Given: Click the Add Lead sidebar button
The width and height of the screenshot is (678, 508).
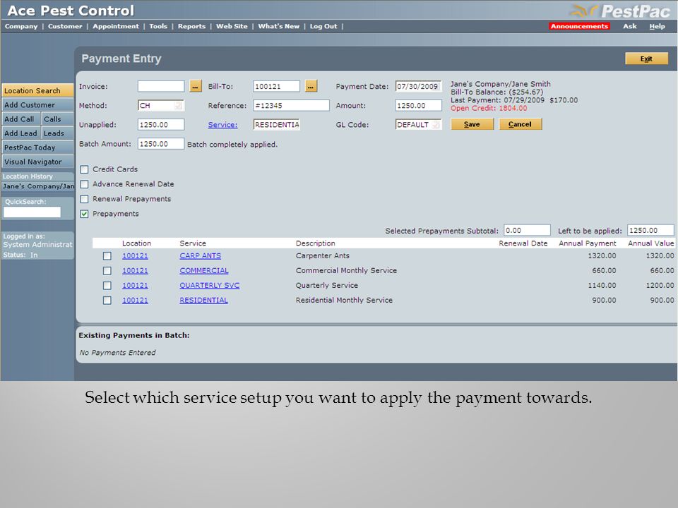Looking at the screenshot, I should [x=21, y=133].
